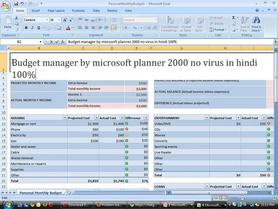Viewport: 278px width, 209px height.
Task: Undo the last action
Action: [22, 3]
